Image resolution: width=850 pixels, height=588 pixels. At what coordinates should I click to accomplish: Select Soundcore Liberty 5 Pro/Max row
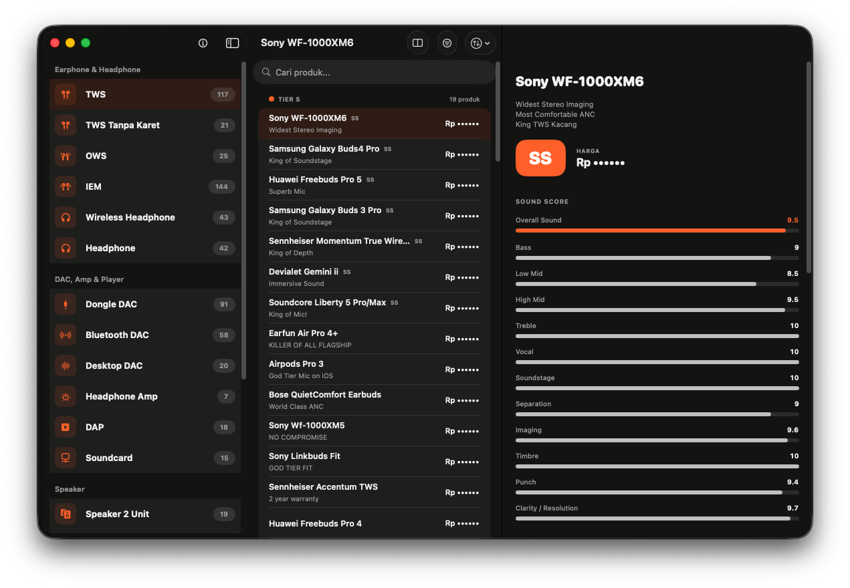click(375, 308)
